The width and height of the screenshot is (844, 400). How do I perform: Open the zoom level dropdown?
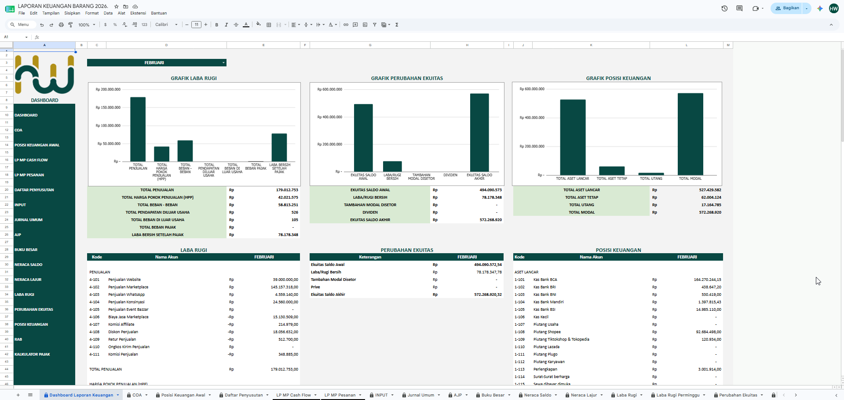87,25
